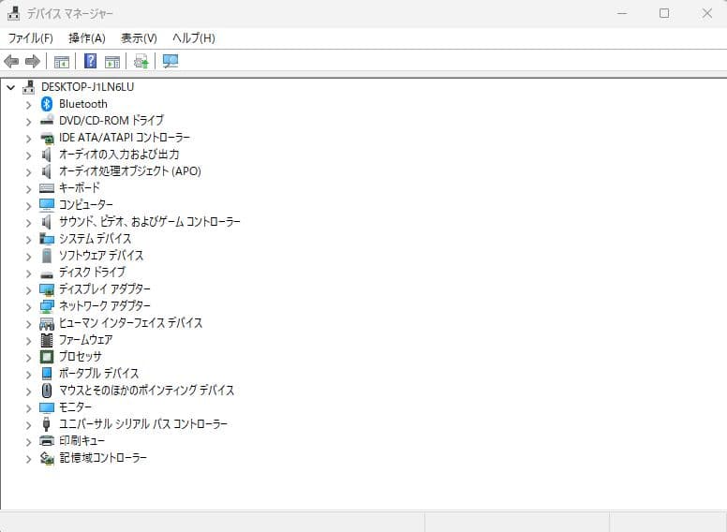Click Show/Hide console tree toolbar icon
Image resolution: width=727 pixels, height=532 pixels.
coord(62,61)
